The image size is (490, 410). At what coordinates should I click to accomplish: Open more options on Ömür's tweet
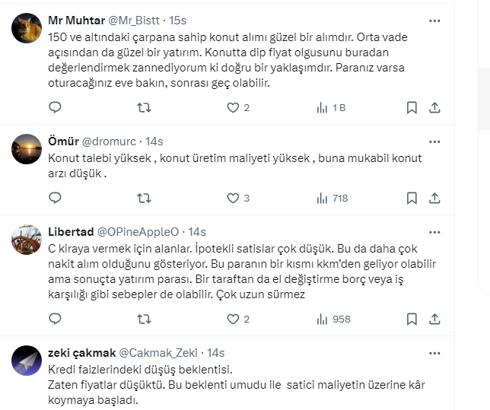click(x=434, y=141)
